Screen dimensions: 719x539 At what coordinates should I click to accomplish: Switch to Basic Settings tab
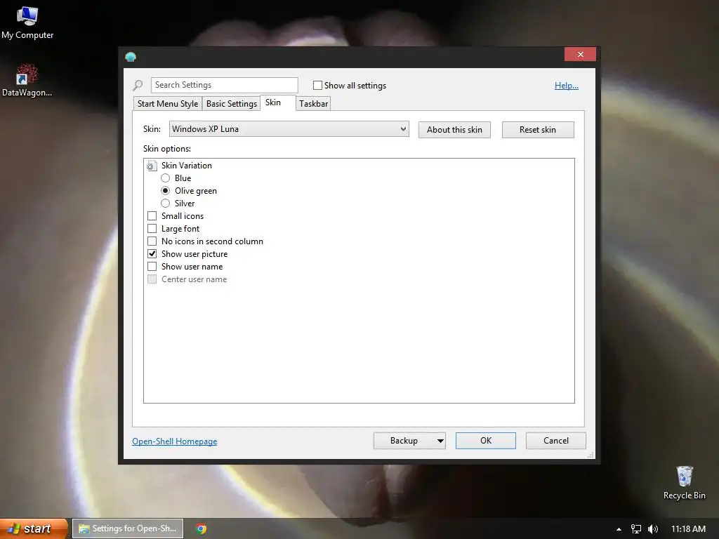pos(232,104)
